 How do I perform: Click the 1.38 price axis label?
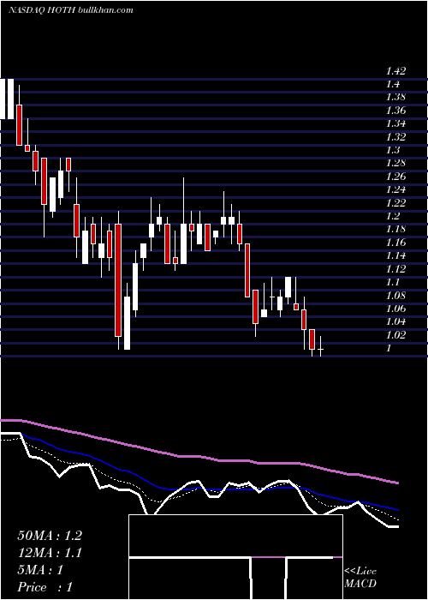coord(395,97)
